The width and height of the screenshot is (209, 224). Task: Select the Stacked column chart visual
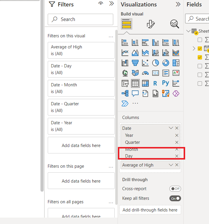(135, 43)
